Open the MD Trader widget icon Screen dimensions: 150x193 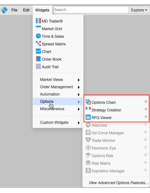(x=38, y=21)
